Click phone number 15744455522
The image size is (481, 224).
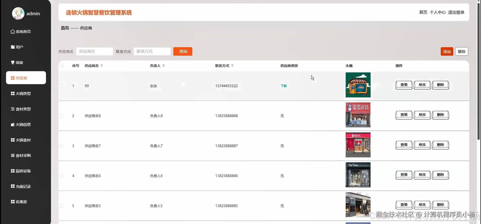tap(226, 86)
